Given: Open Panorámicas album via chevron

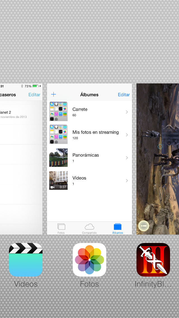Looking at the screenshot, I should [127, 158].
